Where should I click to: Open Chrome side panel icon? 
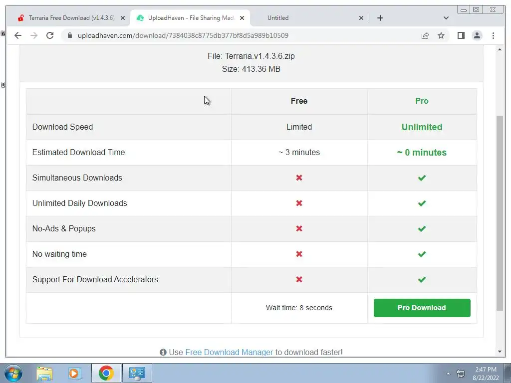461,35
